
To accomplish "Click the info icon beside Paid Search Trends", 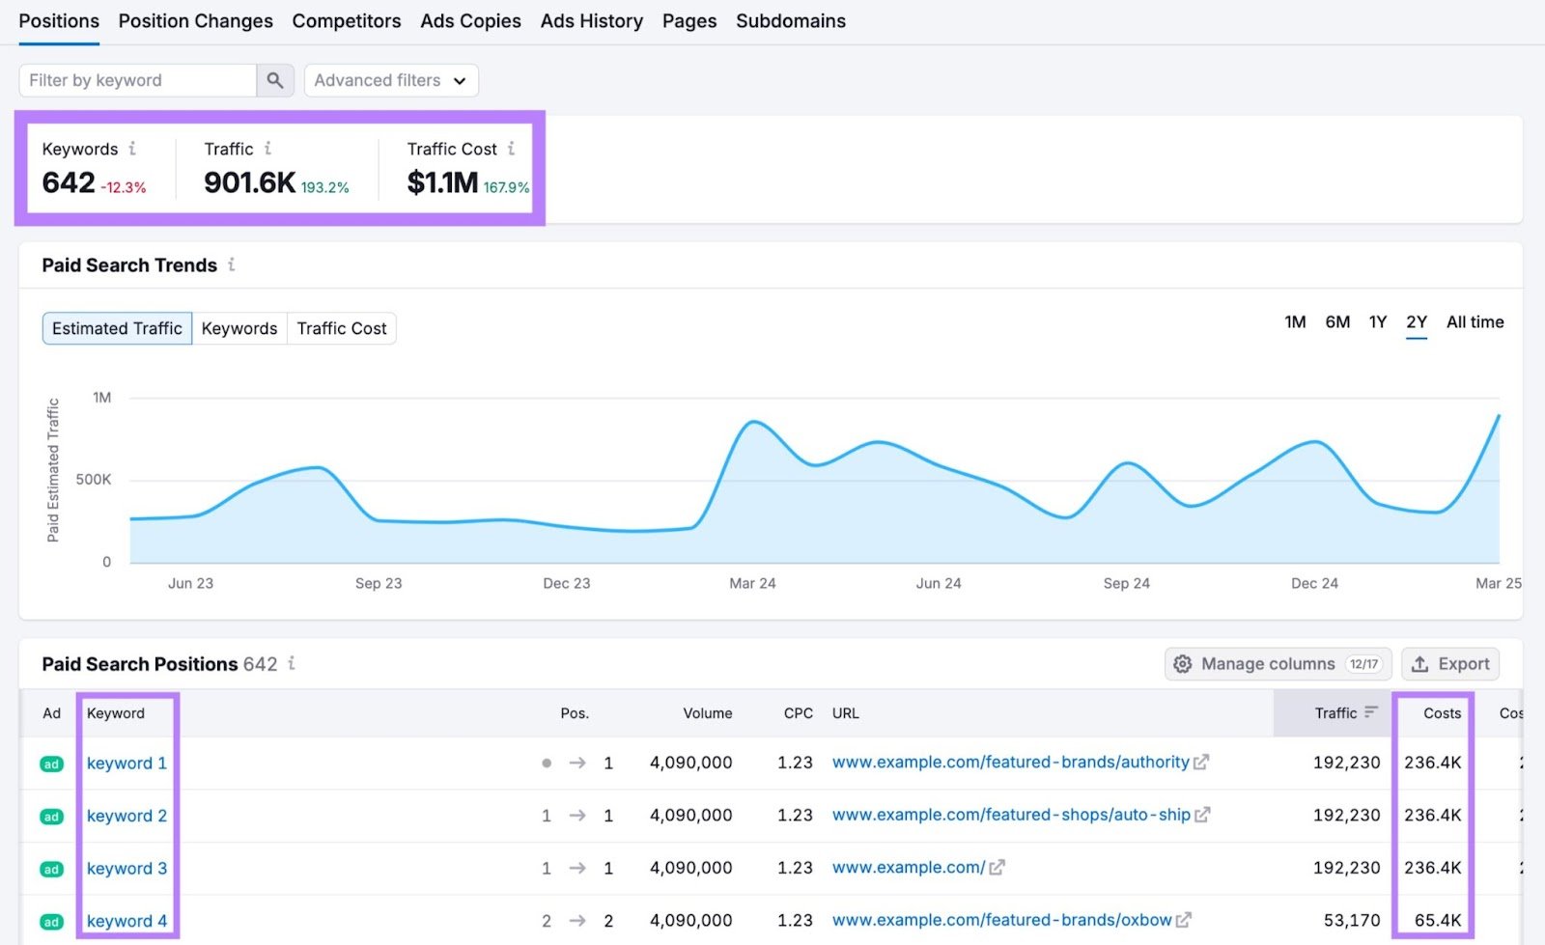I will (231, 264).
